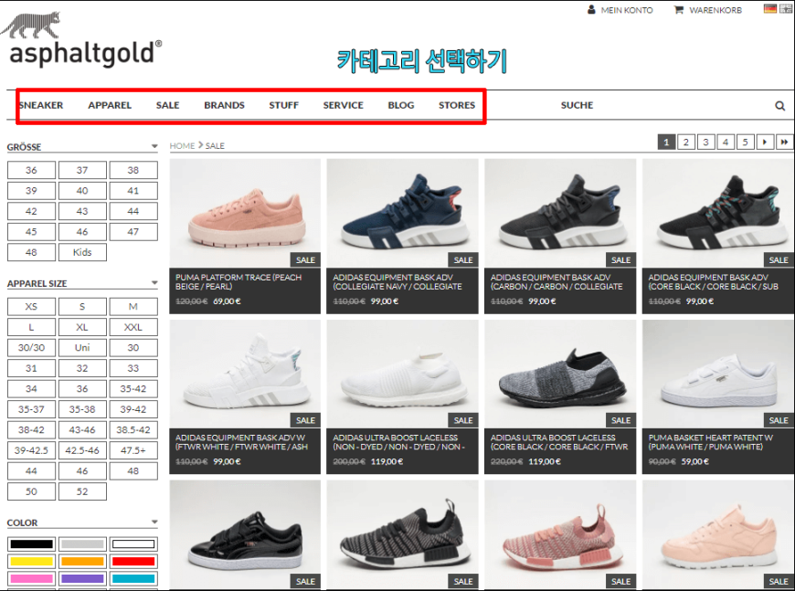795x591 pixels.
Task: Click SALE badge on Puma Platform Trace
Action: tap(305, 260)
